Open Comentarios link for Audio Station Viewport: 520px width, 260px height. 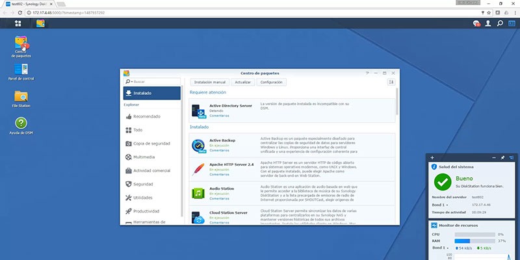click(x=219, y=198)
